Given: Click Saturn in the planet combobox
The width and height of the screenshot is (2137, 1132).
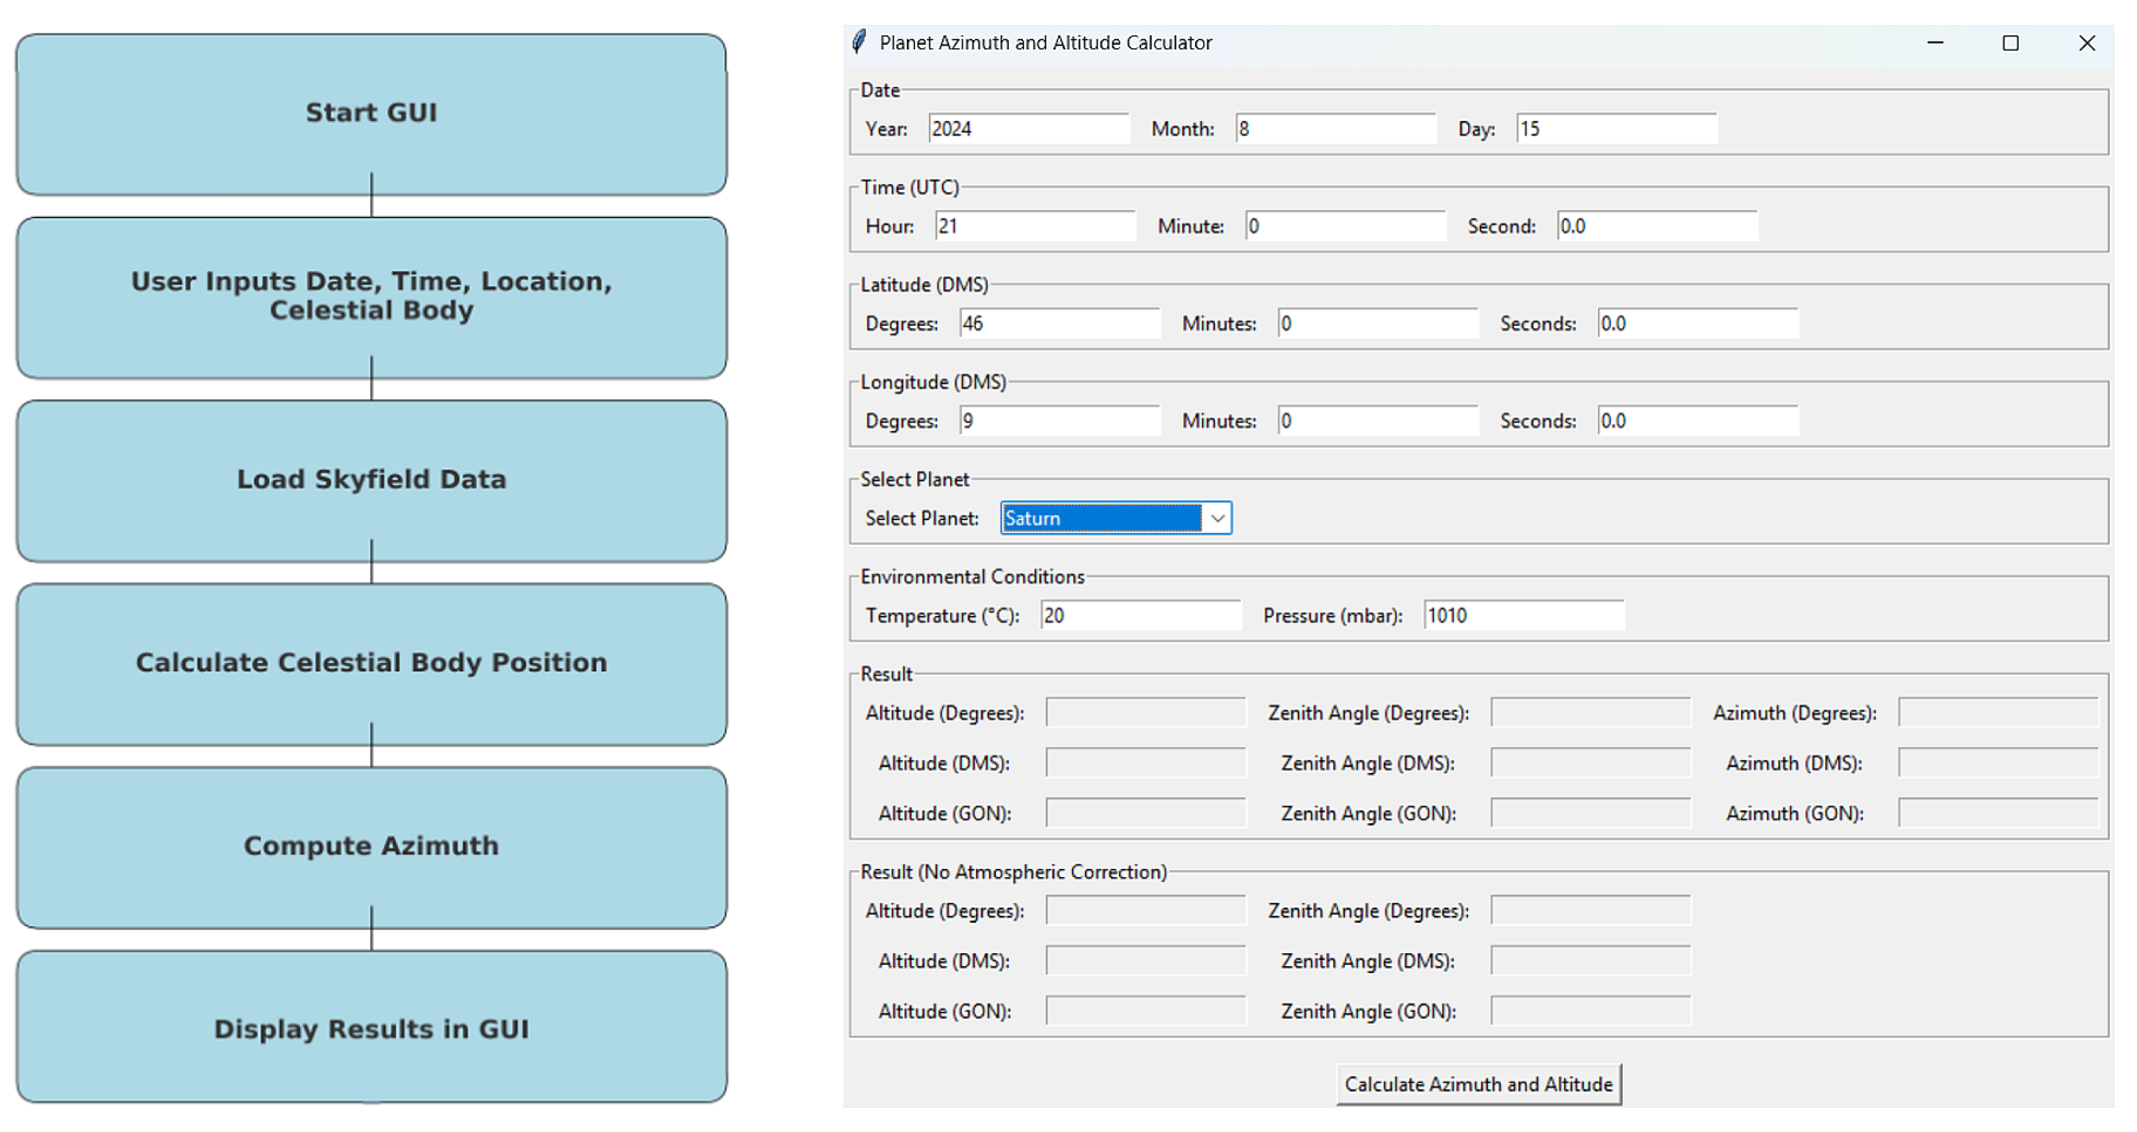Looking at the screenshot, I should [1102, 518].
